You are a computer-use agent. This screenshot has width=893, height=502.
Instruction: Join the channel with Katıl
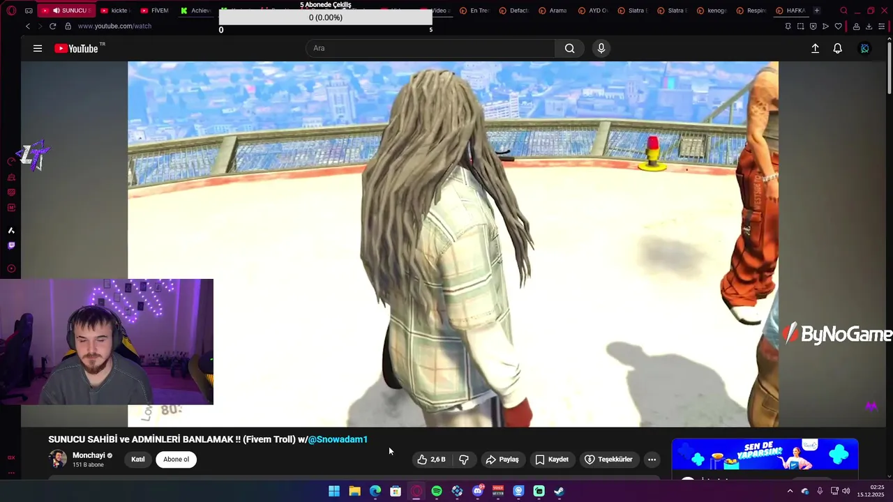pos(138,459)
